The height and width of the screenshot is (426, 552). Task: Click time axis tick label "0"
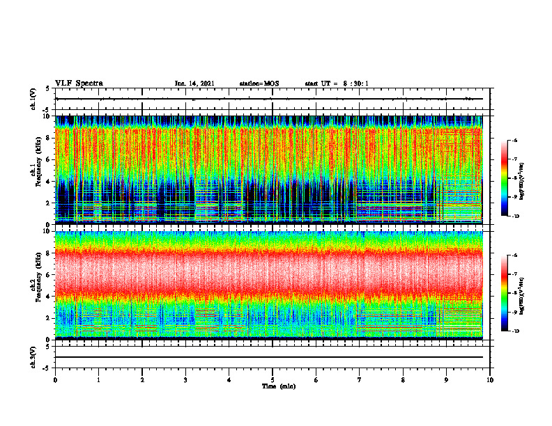55,380
